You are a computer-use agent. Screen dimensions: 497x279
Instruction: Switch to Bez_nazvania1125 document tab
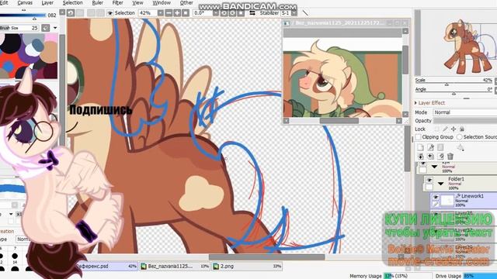(x=175, y=267)
